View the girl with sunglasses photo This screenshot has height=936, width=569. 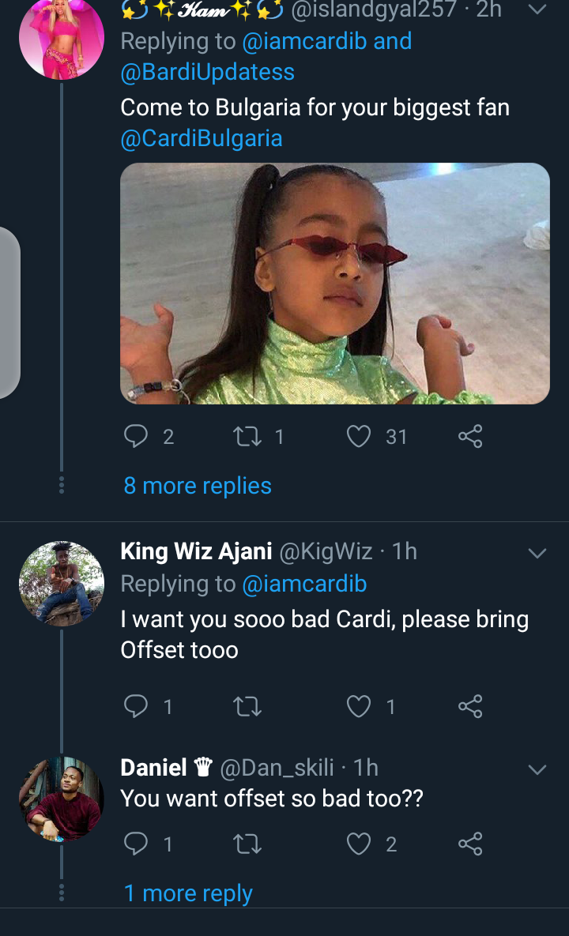[334, 284]
